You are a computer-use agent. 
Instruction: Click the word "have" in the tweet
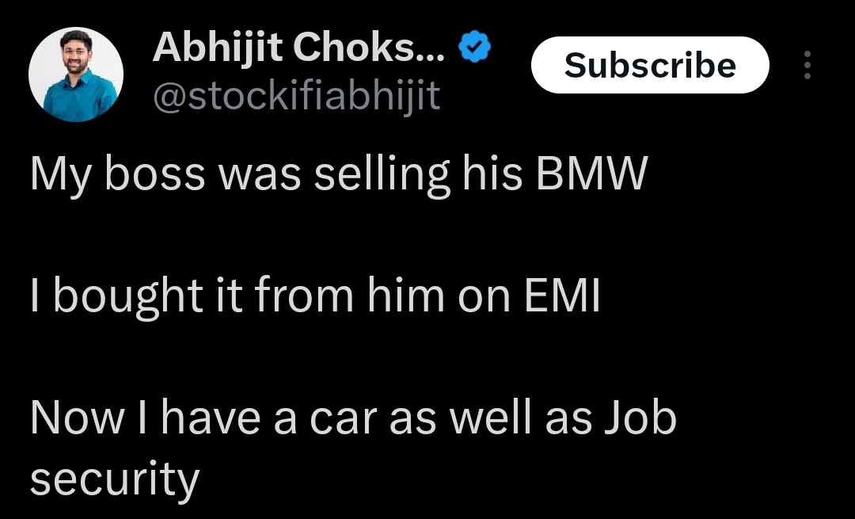coord(211,418)
